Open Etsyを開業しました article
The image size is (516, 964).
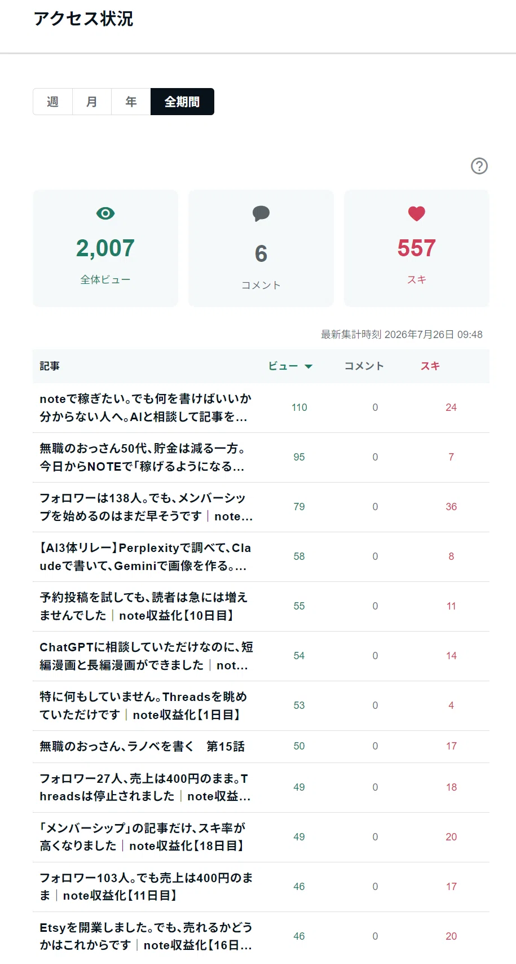[x=145, y=936]
